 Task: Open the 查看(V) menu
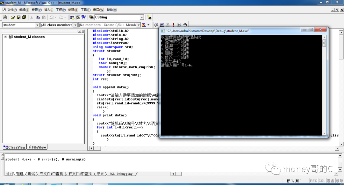[x=37, y=10]
